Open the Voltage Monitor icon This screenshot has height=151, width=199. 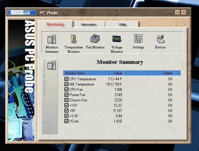(x=117, y=39)
